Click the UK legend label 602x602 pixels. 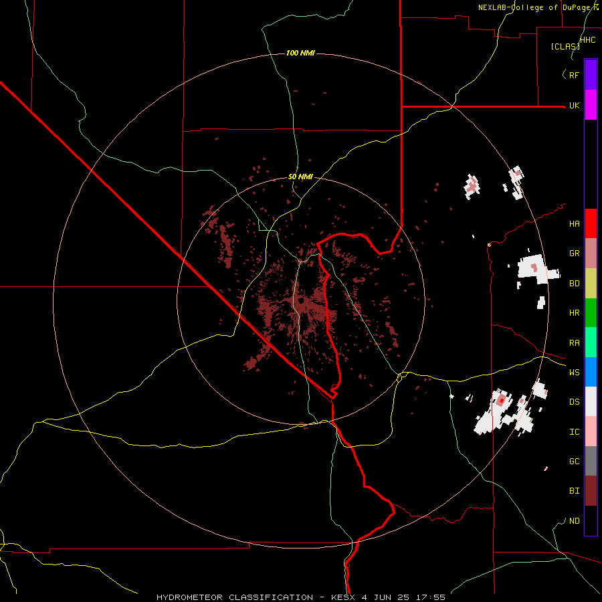tap(574, 105)
